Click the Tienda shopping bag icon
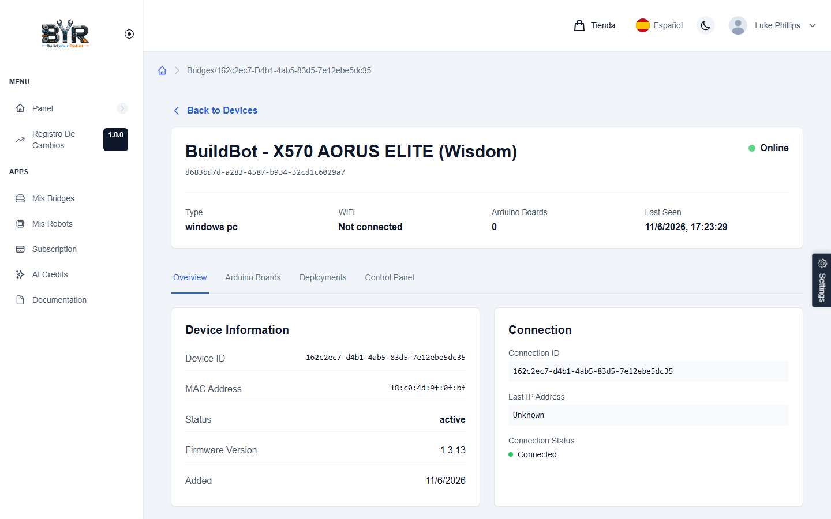This screenshot has width=831, height=519. pyautogui.click(x=579, y=25)
